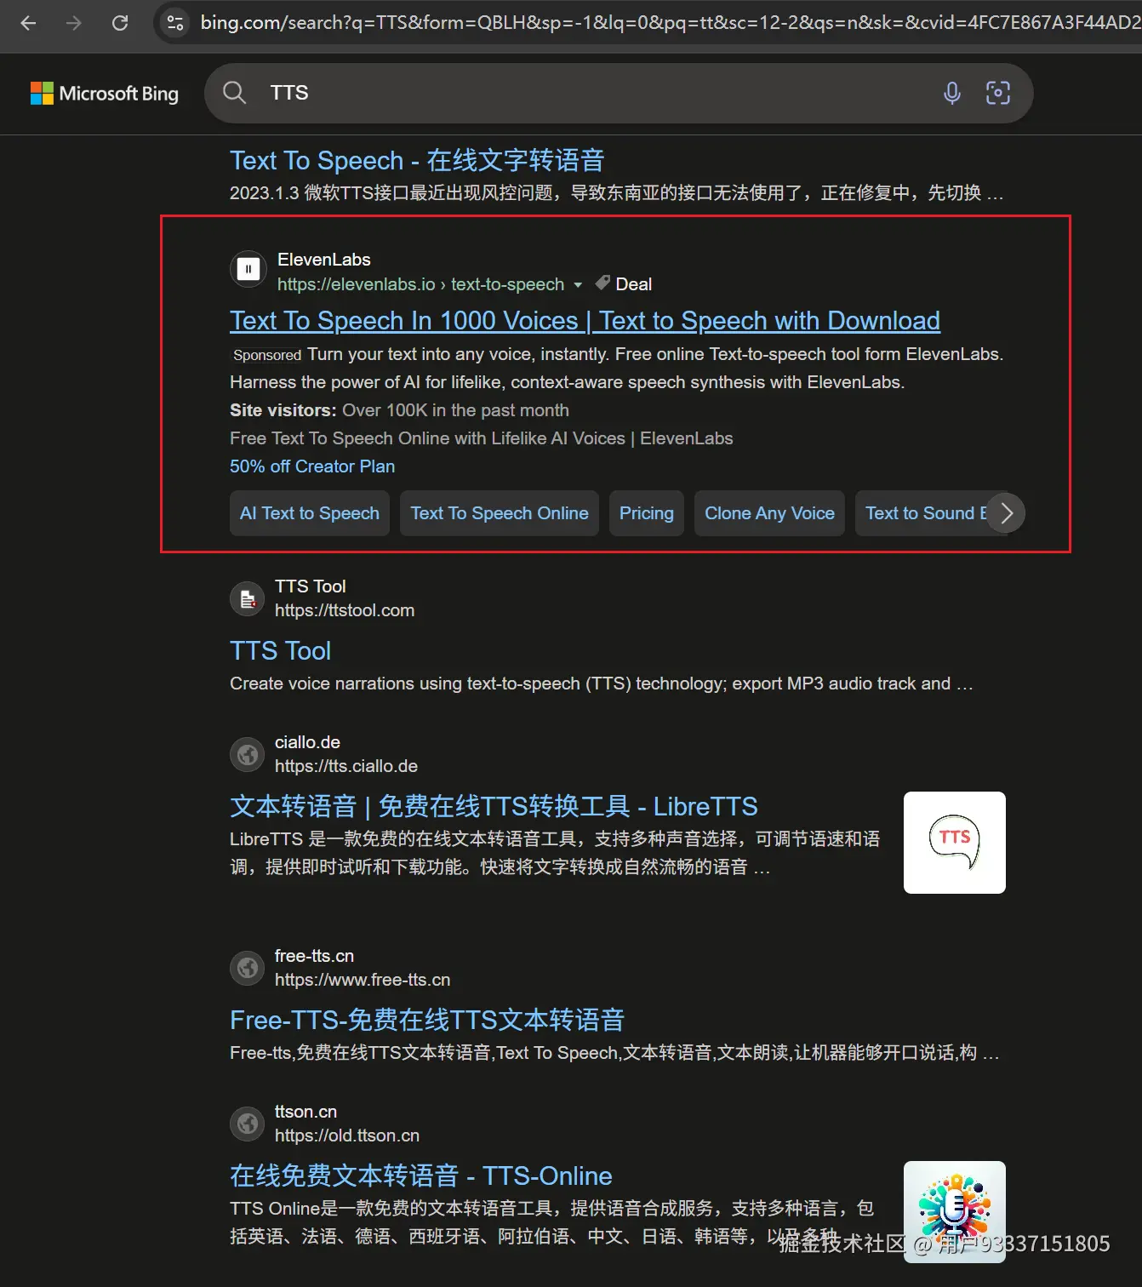Open site information icon in address bar
This screenshot has width=1142, height=1287.
[x=175, y=23]
